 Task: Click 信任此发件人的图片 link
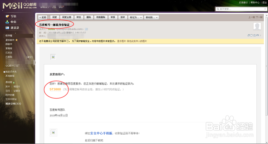[137, 41]
